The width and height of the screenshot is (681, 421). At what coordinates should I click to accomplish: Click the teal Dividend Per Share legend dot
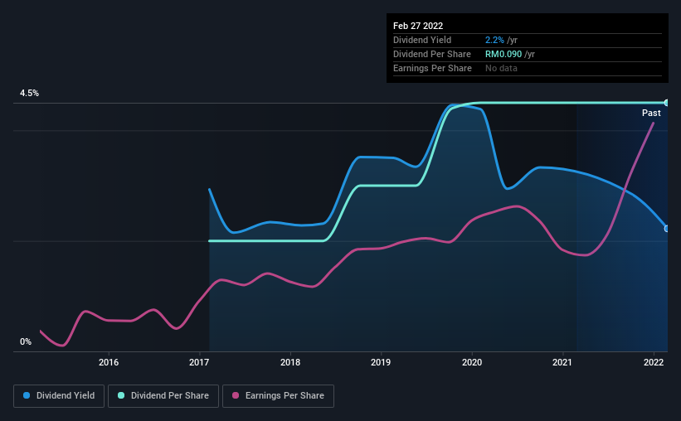(121, 395)
